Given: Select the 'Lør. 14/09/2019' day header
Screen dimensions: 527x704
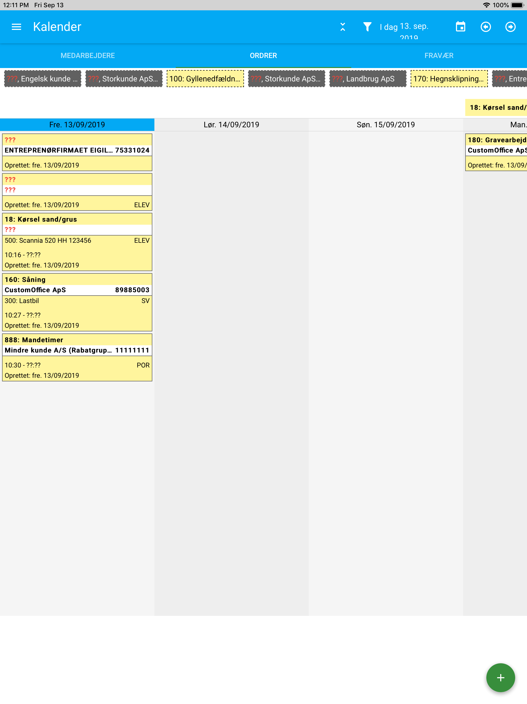Looking at the screenshot, I should coord(231,124).
